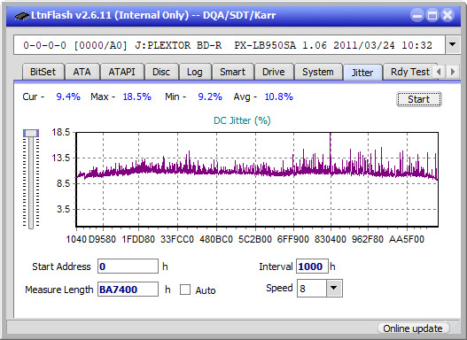The image size is (467, 340).
Task: Open the ATAPI tab
Action: click(x=121, y=72)
